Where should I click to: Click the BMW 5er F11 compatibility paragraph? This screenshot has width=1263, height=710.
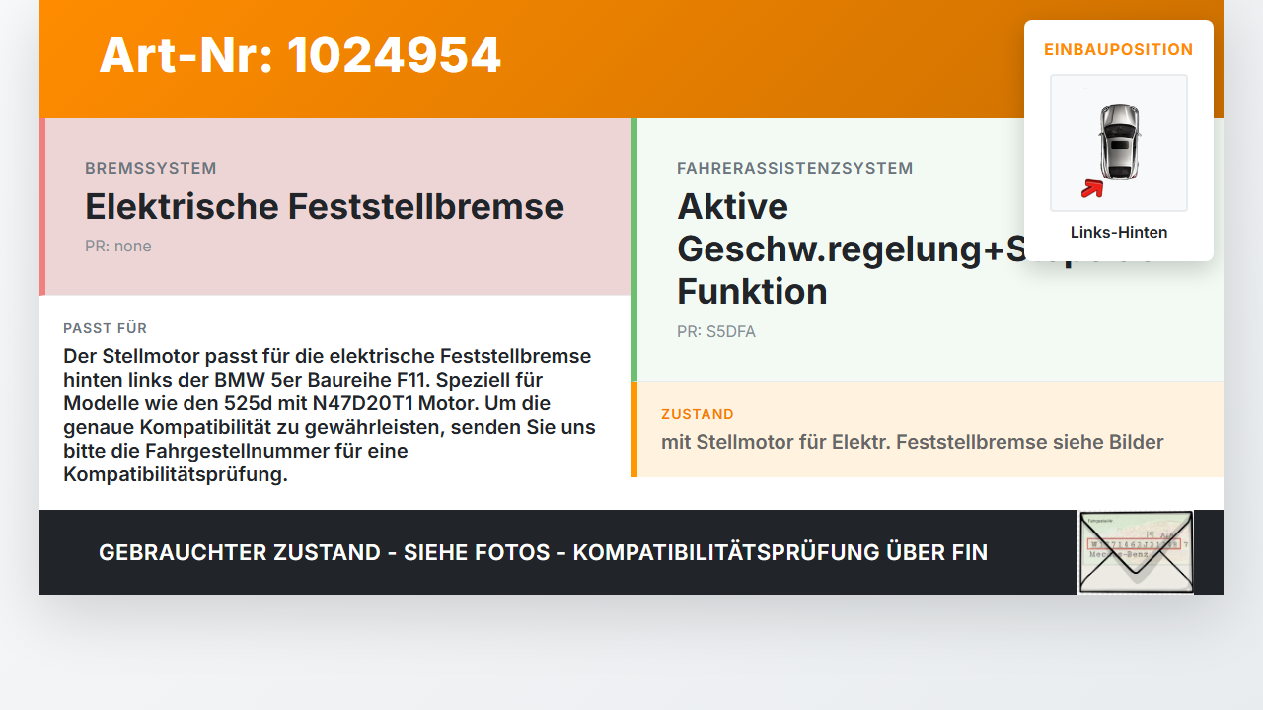330,415
